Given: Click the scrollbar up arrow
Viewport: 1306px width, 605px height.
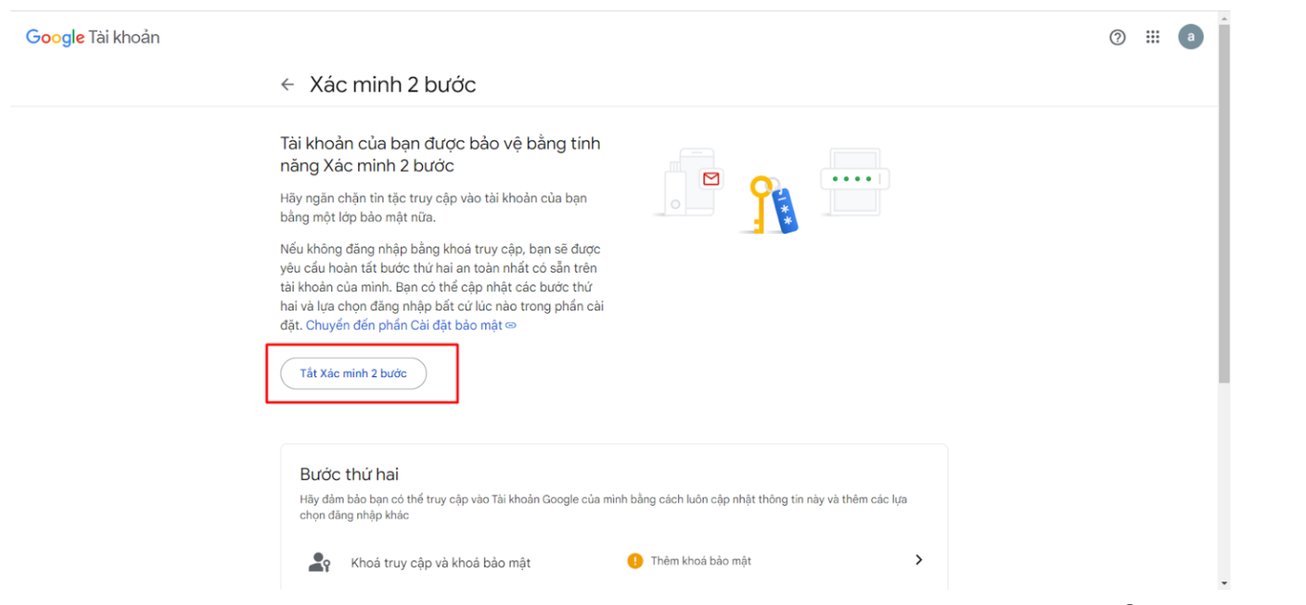Looking at the screenshot, I should pyautogui.click(x=1223, y=17).
